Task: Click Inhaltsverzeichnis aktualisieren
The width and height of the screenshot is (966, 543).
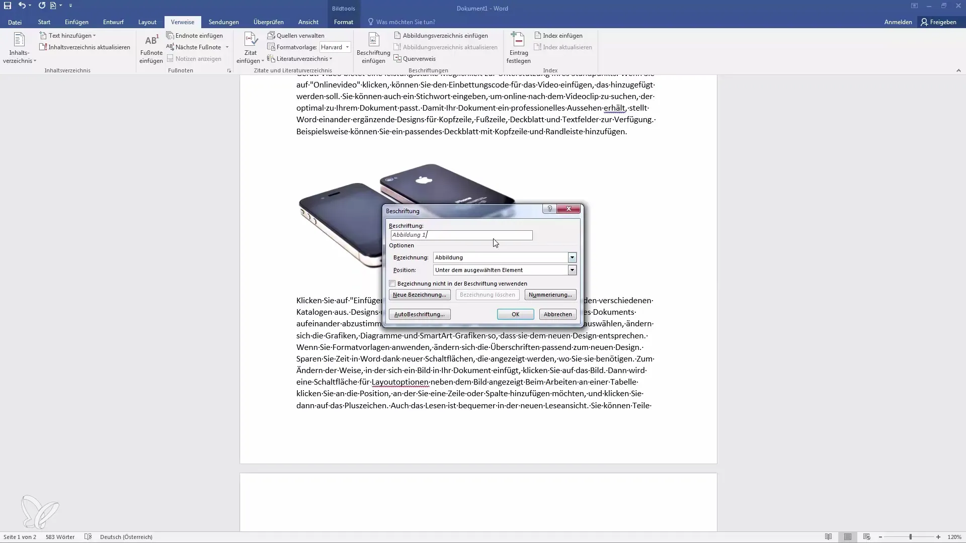Action: (85, 47)
